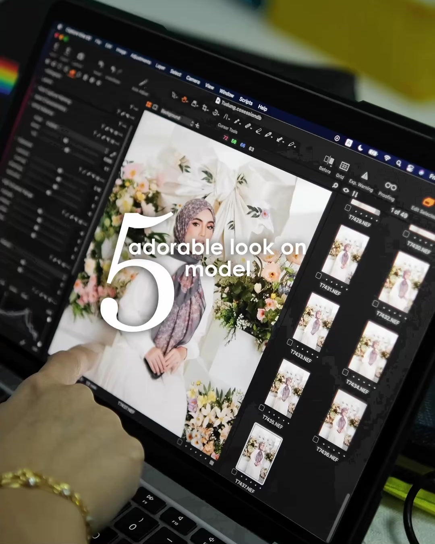This screenshot has height=544, width=435.
Task: Click the redo arrow in toolbar
Action: (x=114, y=70)
